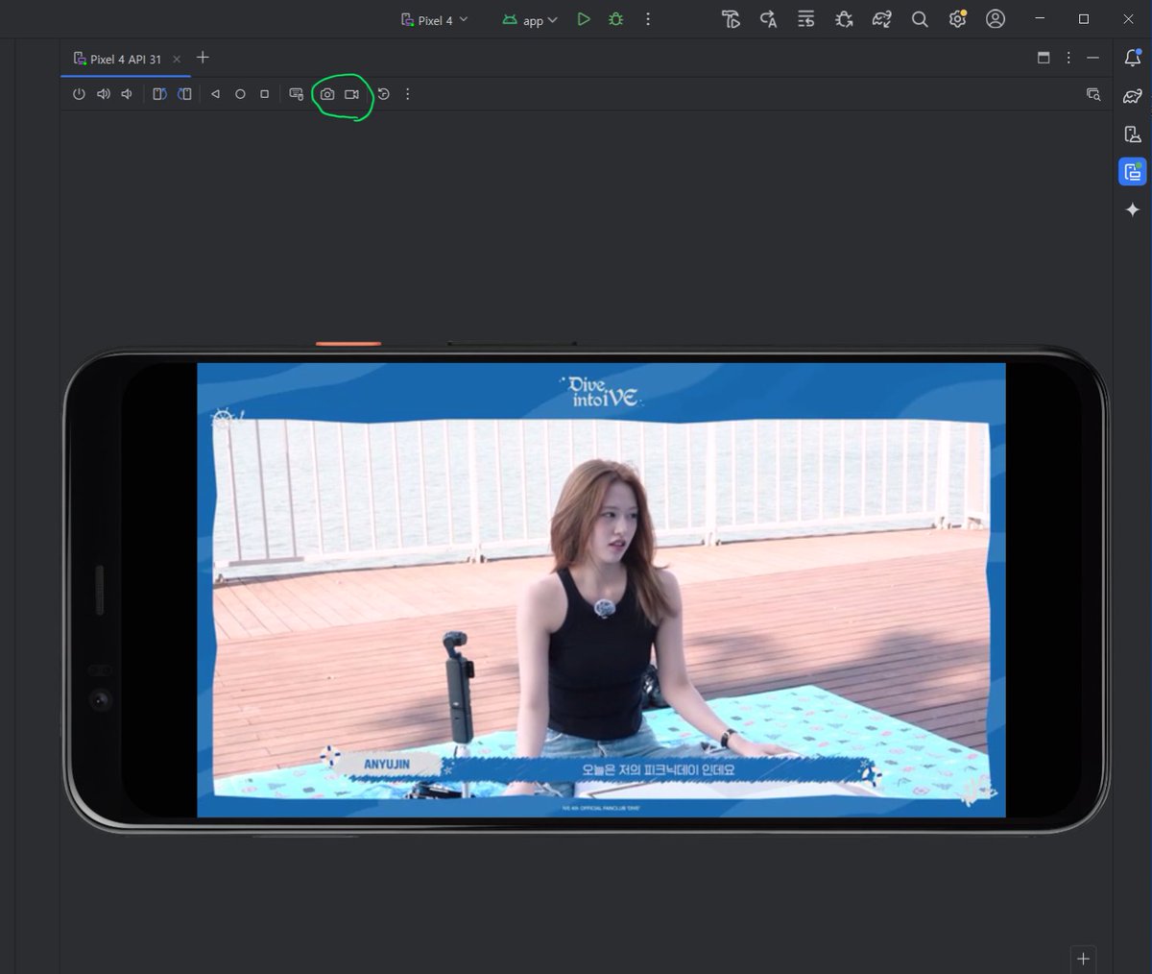Open Search Everywhere magnifier
Screen dimensions: 1152x974
[x=920, y=19]
